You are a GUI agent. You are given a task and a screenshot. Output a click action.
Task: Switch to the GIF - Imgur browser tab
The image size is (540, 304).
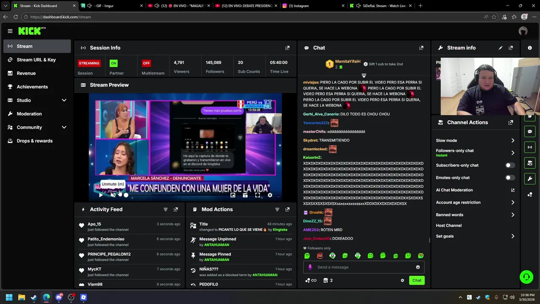click(112, 6)
